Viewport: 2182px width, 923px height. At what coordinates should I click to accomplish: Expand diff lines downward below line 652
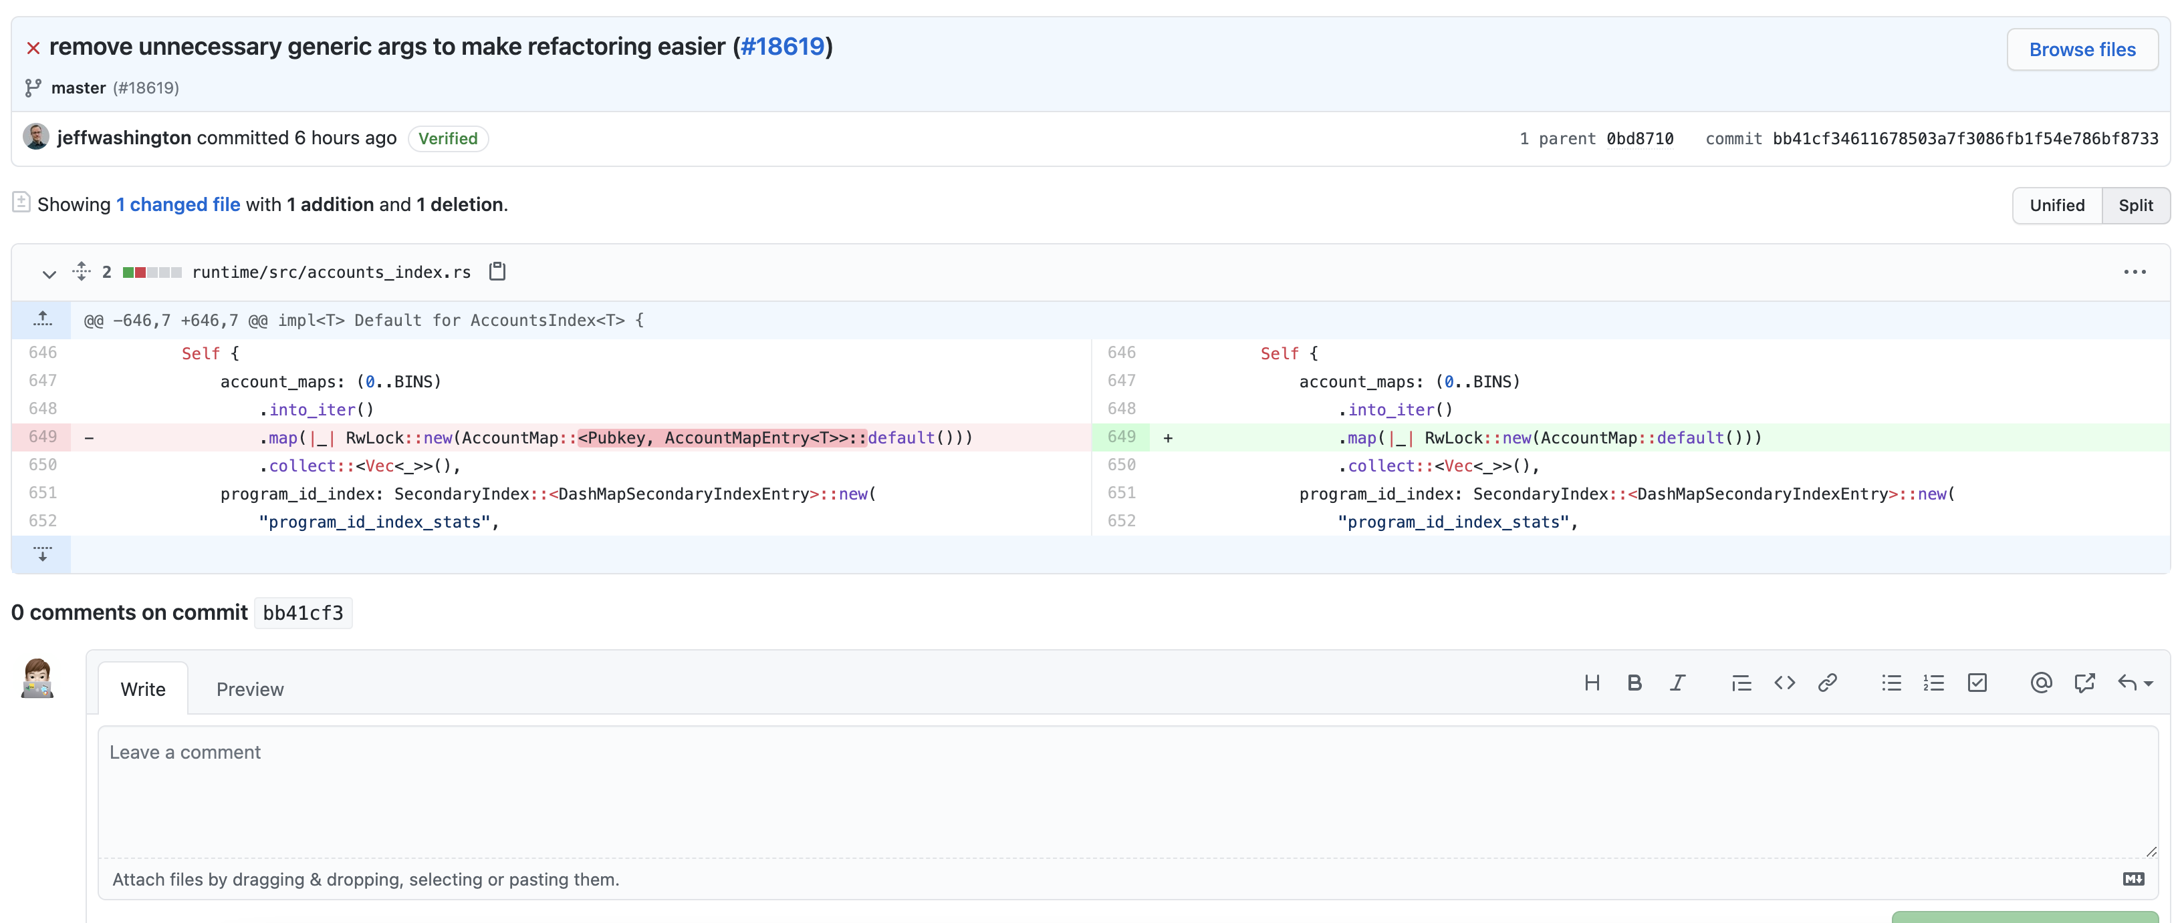click(x=42, y=554)
